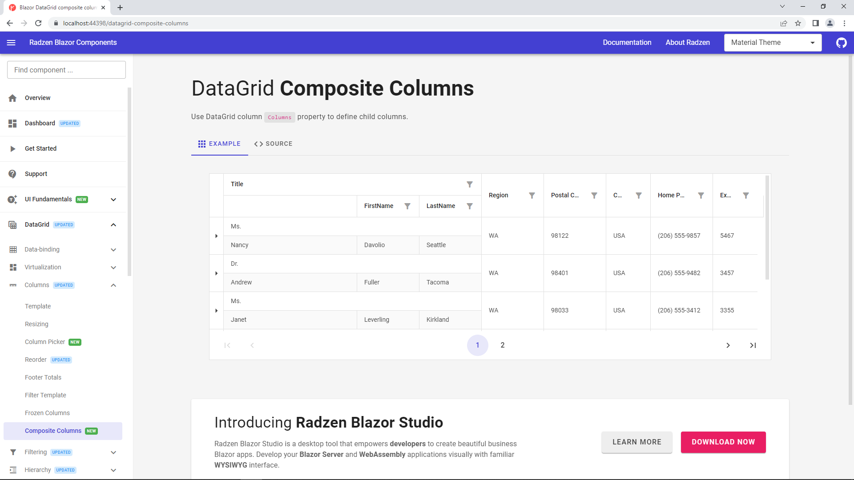Click the Country column filter icon
The height and width of the screenshot is (480, 854).
[638, 196]
